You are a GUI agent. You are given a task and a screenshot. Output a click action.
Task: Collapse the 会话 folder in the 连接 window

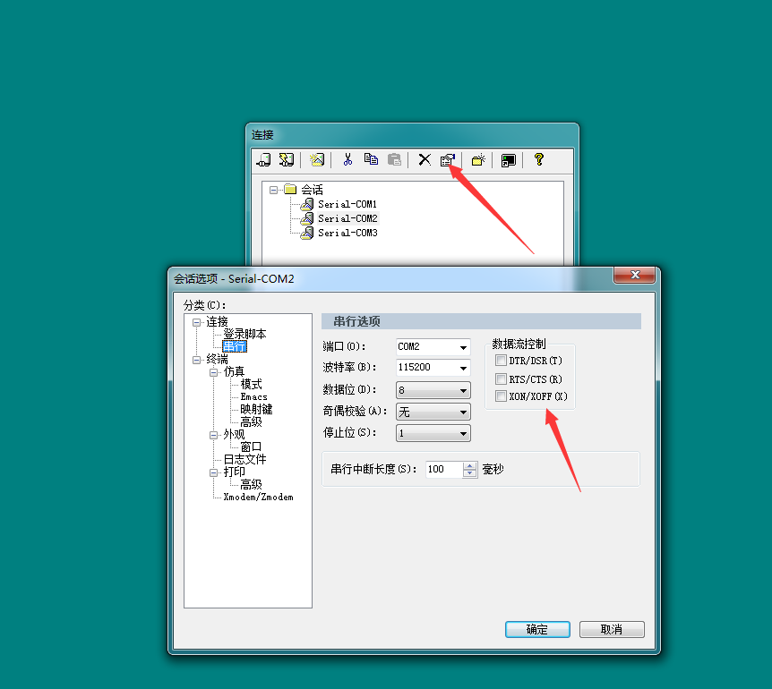click(273, 190)
